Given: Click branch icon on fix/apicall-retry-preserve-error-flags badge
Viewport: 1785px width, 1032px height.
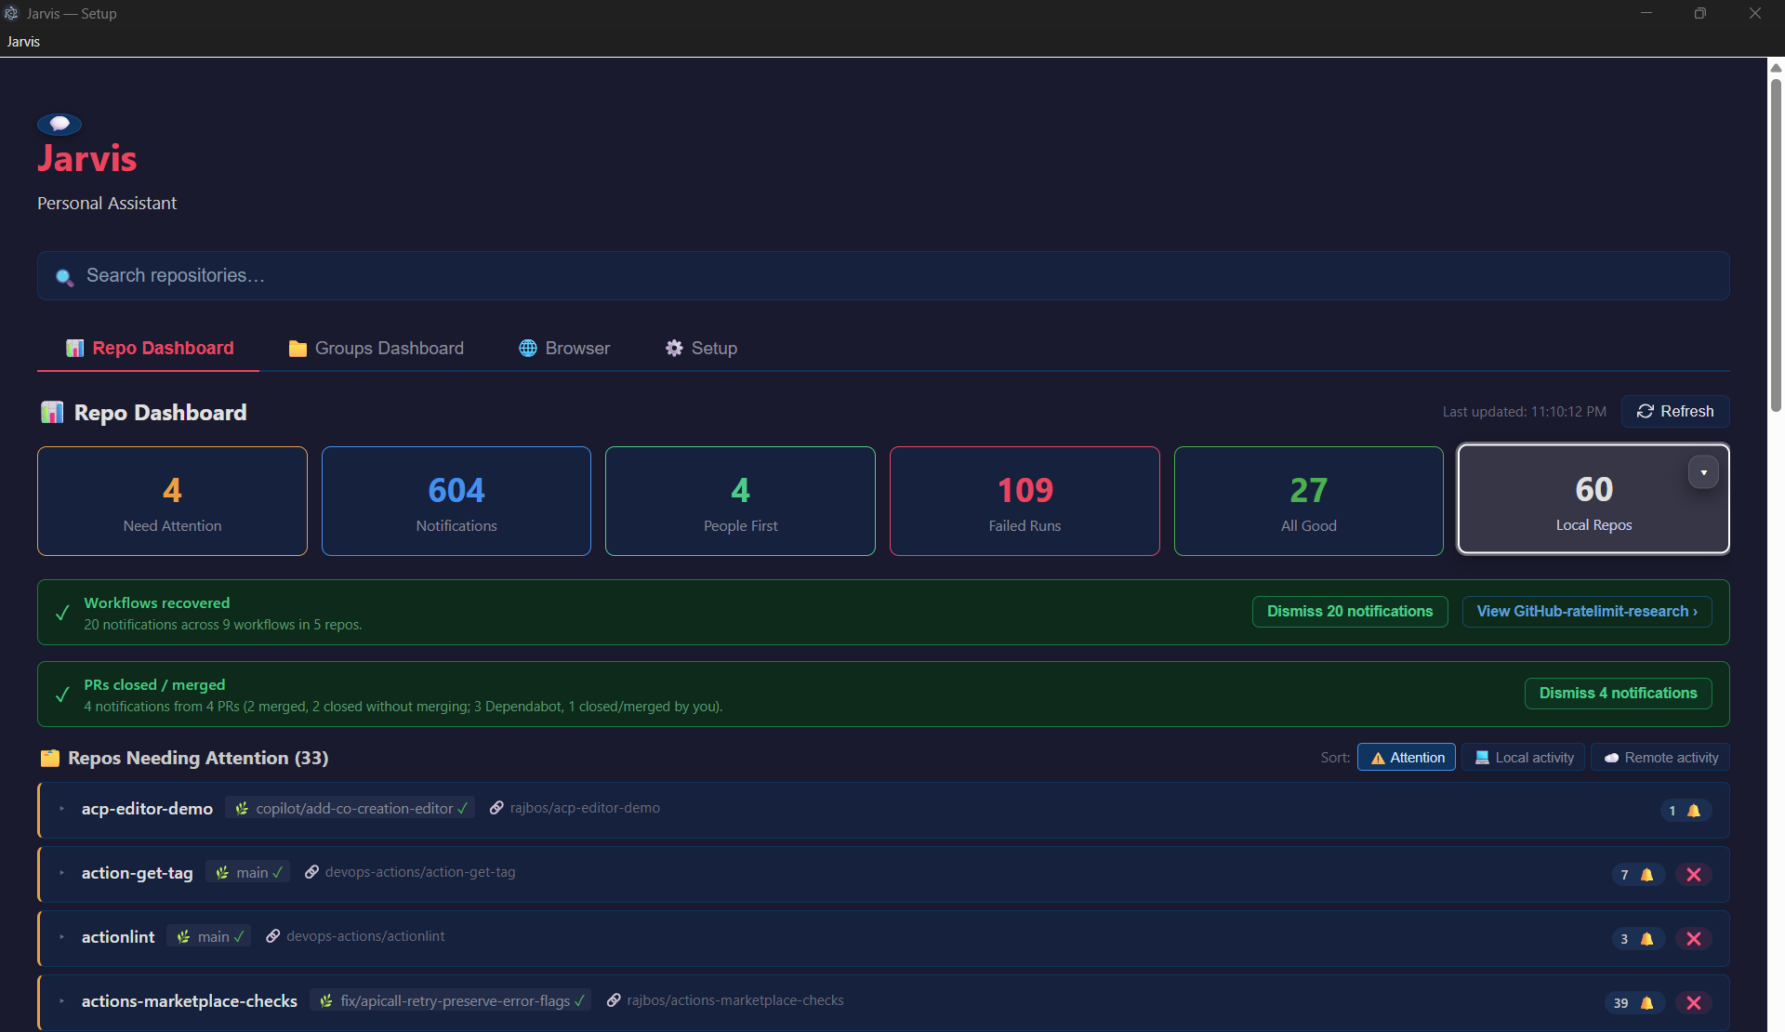Looking at the screenshot, I should [326, 1001].
